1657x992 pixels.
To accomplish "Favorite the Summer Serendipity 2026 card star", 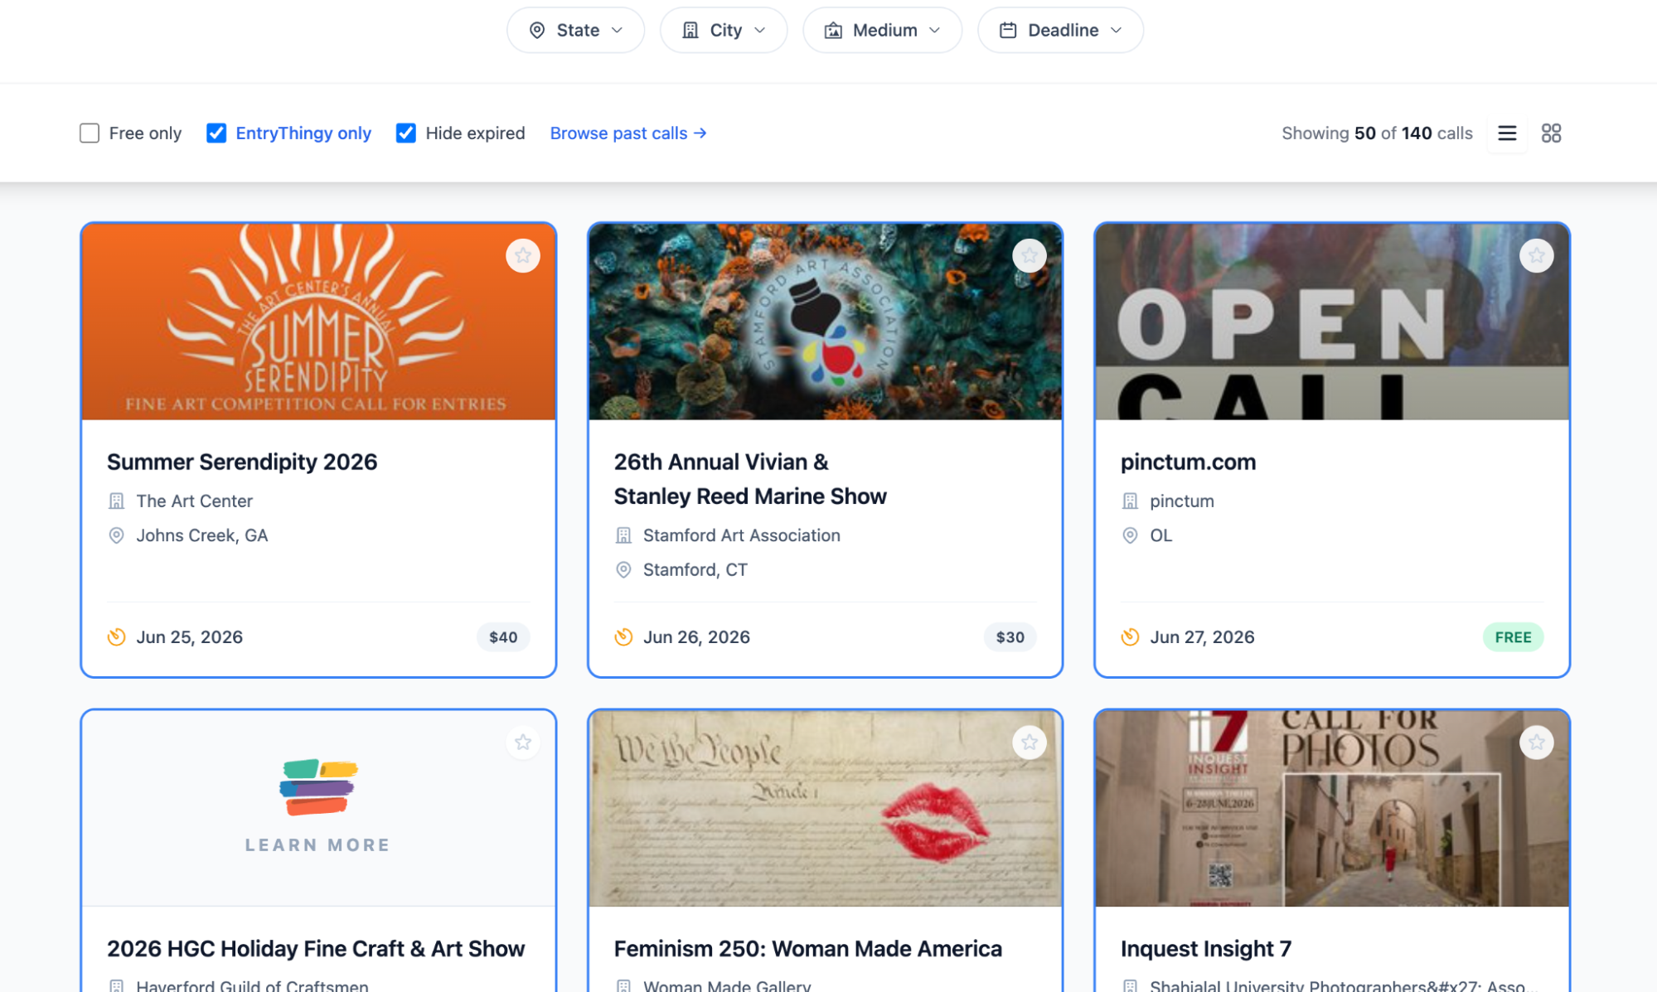I will (x=523, y=255).
